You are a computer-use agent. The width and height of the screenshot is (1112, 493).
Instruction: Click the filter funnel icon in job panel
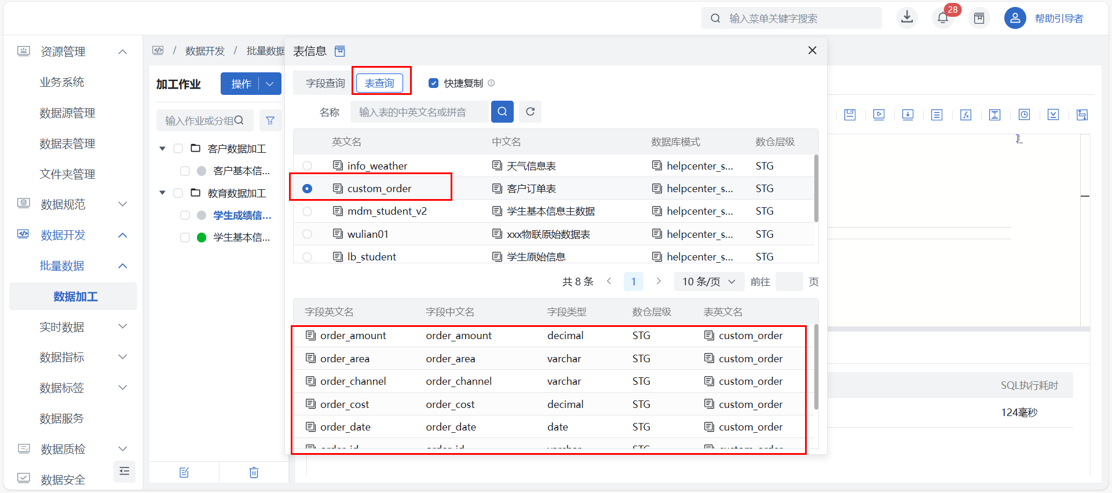pyautogui.click(x=270, y=120)
